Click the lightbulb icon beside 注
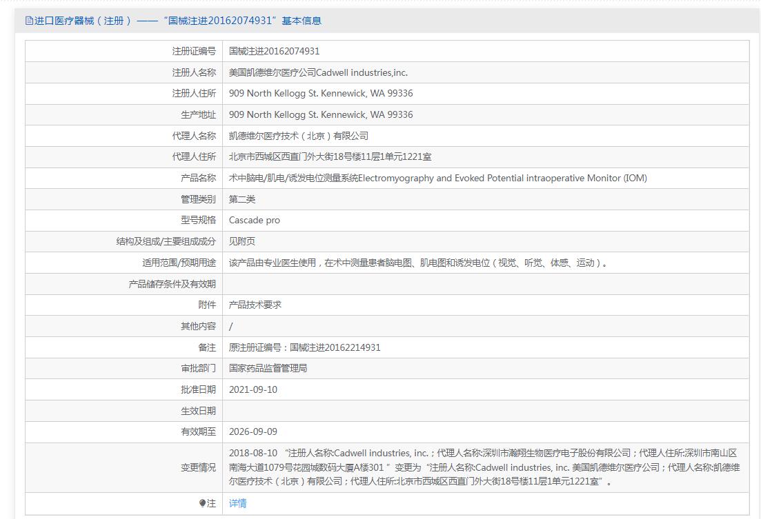Viewport: 761px width, 519px height. click(202, 503)
